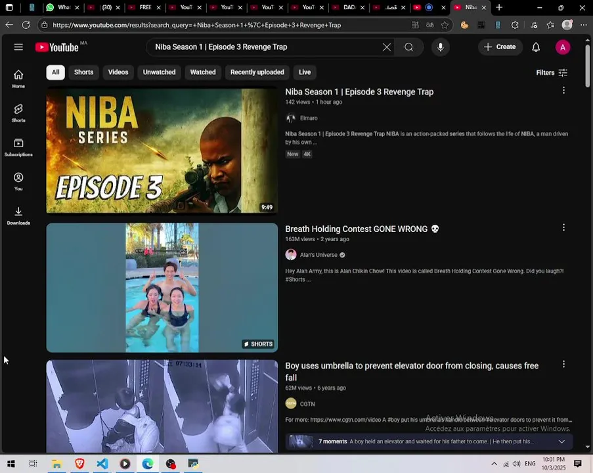593x473 pixels.
Task: Open more options for Niba video
Action: 563,91
